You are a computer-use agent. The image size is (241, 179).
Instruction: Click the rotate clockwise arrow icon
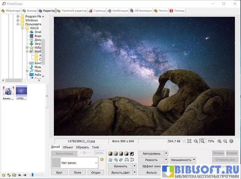click(x=121, y=160)
